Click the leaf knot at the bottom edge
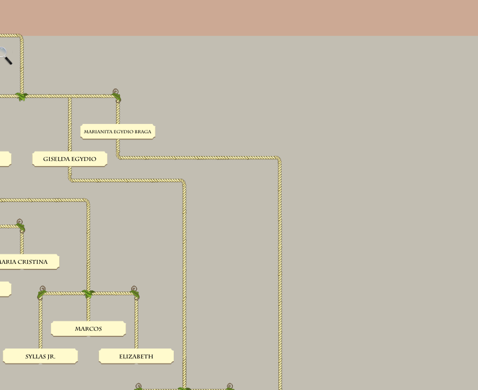This screenshot has width=478, height=390. coord(184,388)
